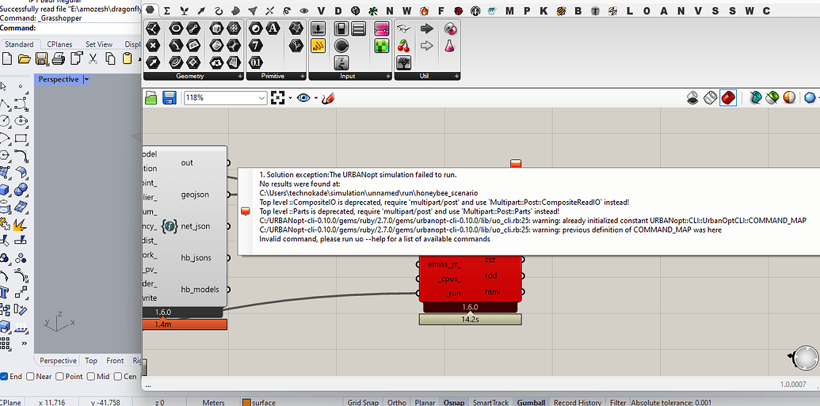
Task: Open the Maths (sigma) ribbon tab
Action: tap(167, 10)
